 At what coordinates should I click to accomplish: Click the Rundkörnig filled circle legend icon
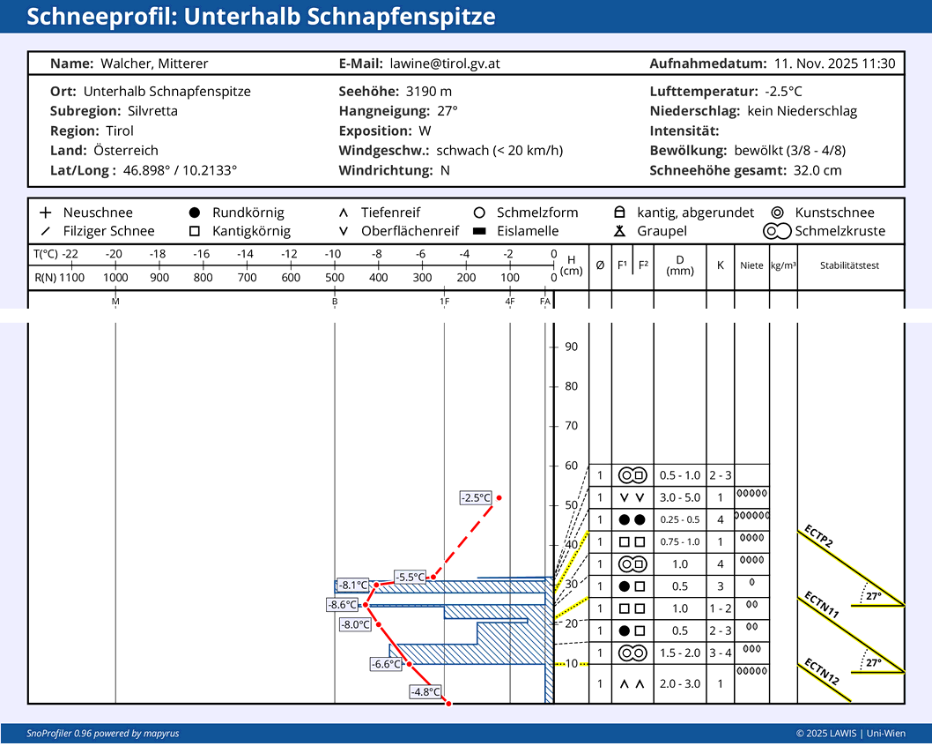(x=194, y=213)
